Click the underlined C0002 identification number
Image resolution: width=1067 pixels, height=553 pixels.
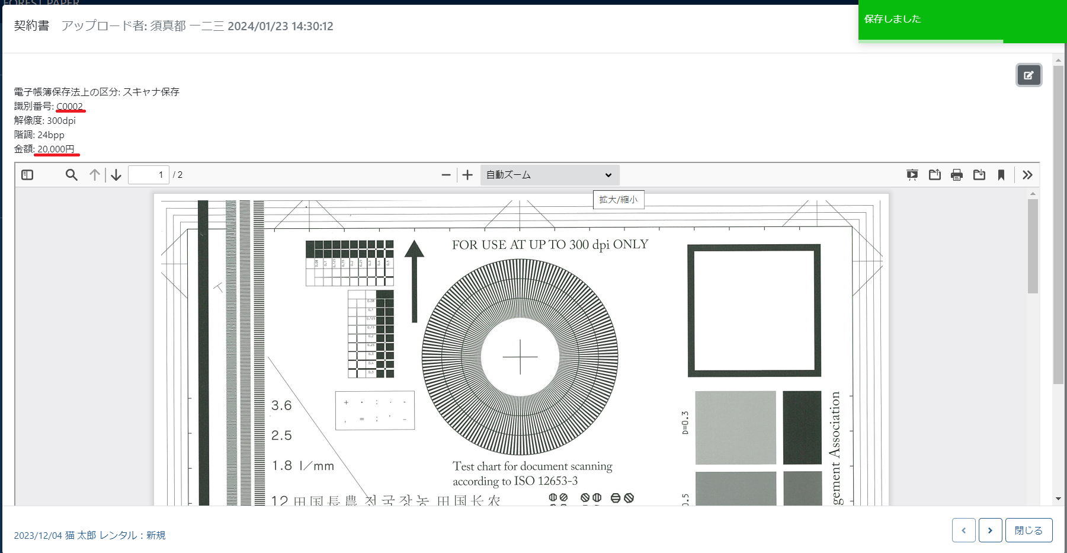(70, 106)
